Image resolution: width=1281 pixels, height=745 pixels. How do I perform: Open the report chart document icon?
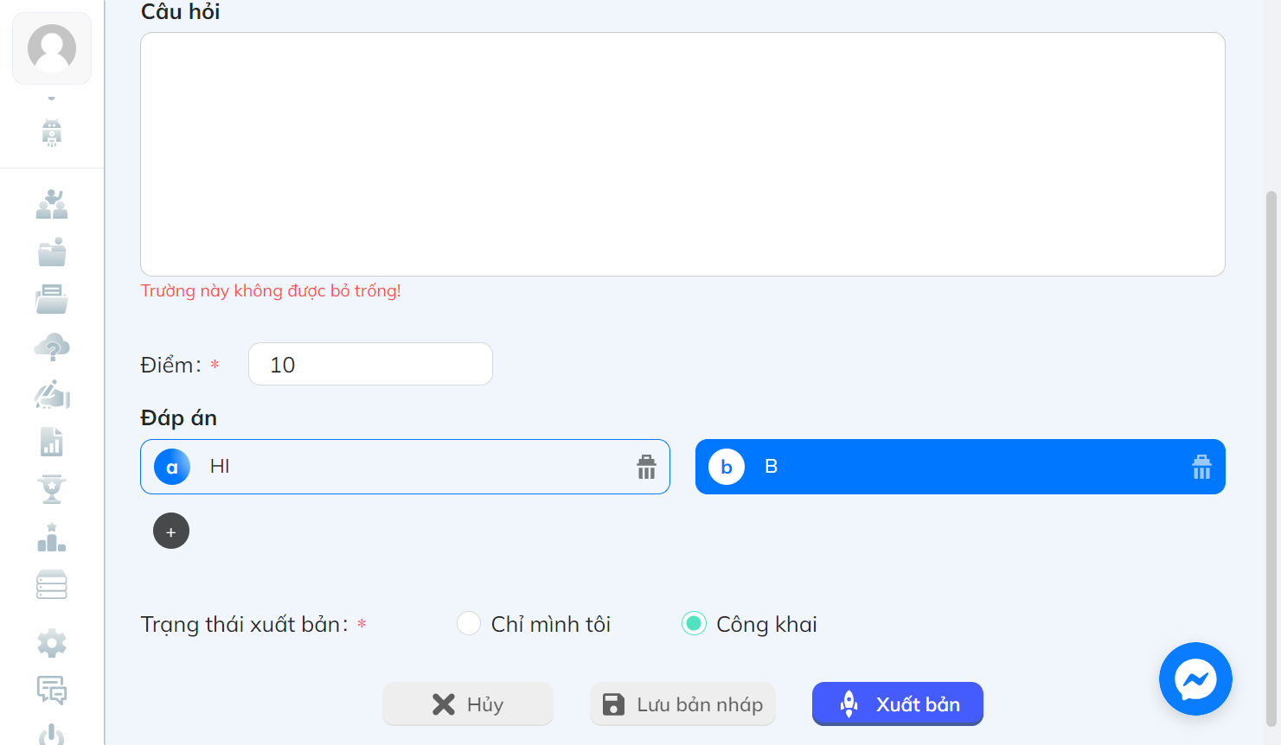52,442
